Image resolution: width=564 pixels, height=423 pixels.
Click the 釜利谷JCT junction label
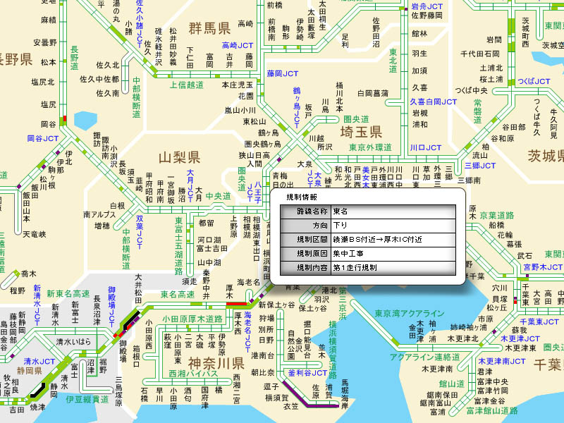(x=305, y=372)
